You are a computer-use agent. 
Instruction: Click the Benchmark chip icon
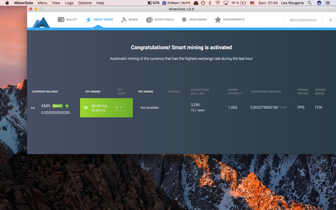(x=184, y=19)
